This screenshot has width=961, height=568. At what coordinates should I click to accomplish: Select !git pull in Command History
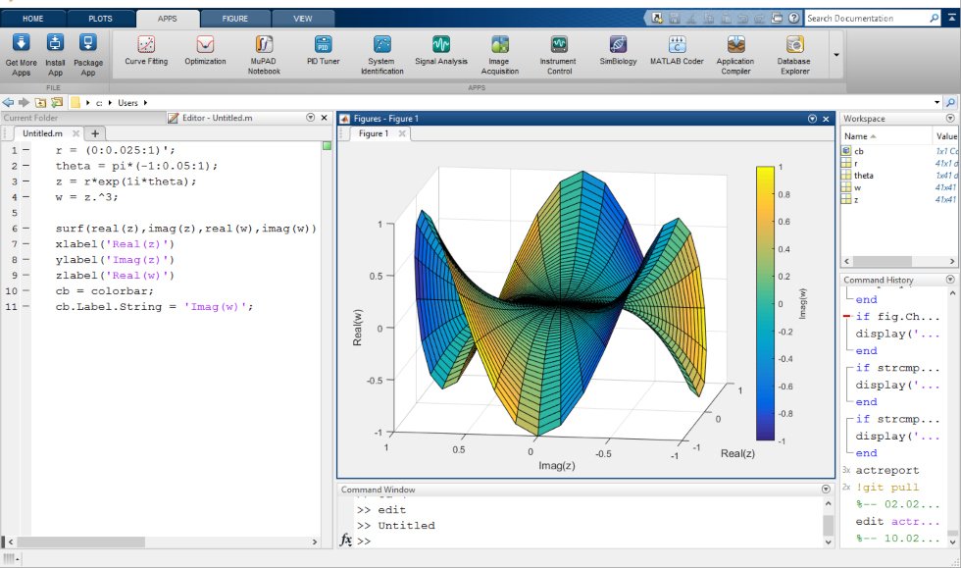coord(887,487)
